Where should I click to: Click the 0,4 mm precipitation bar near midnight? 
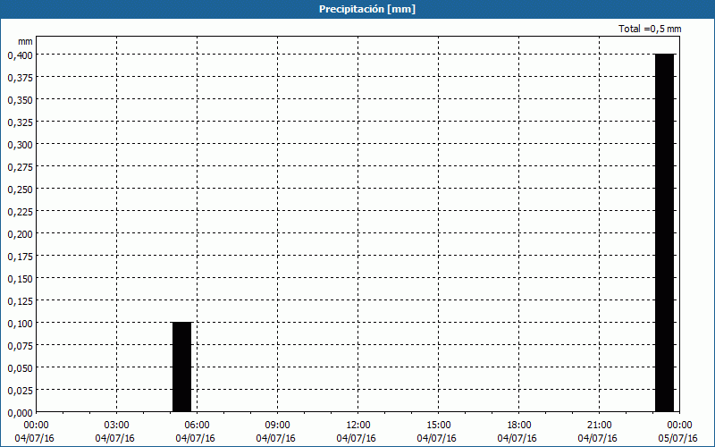click(664, 232)
